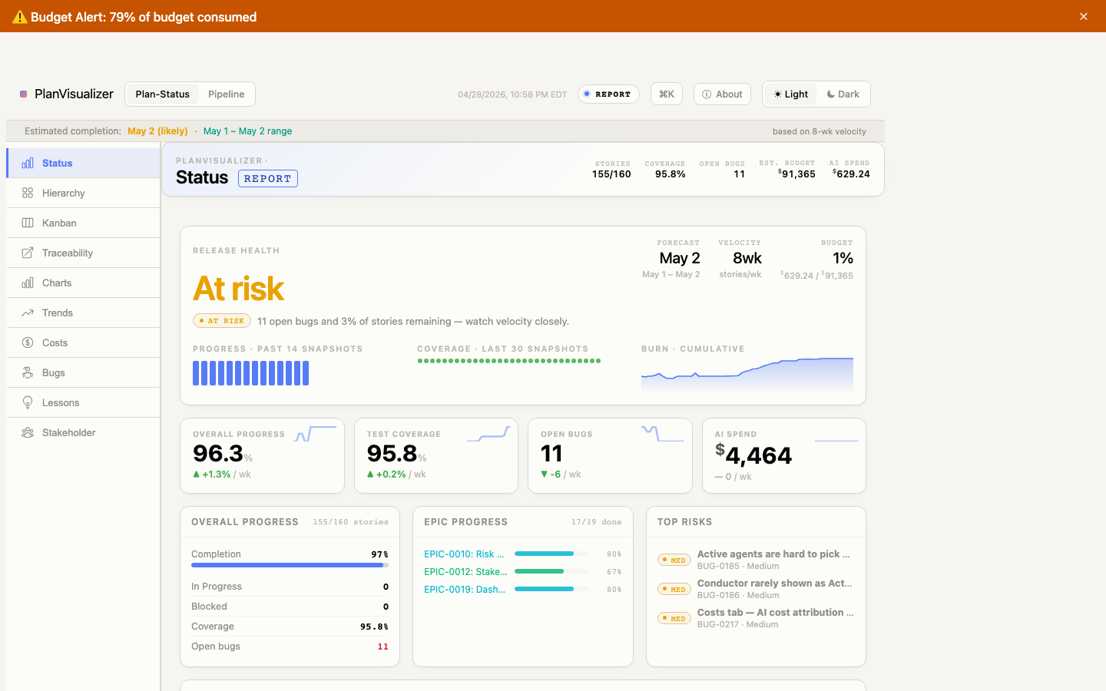Viewport: 1106px width, 691px height.
Task: Click the Velocity 8wk value
Action: tap(747, 258)
